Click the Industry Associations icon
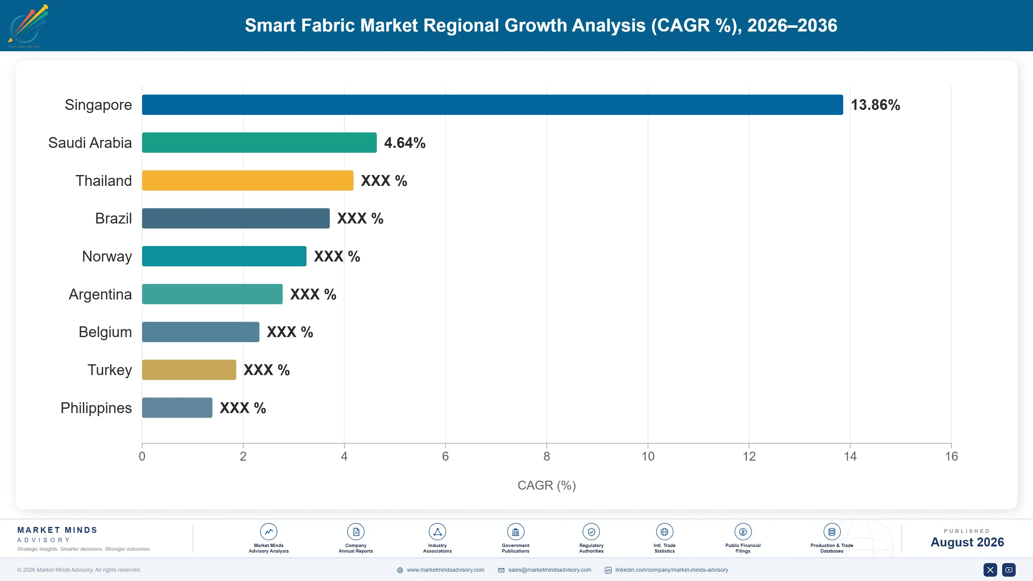This screenshot has height=581, width=1033. point(437,532)
